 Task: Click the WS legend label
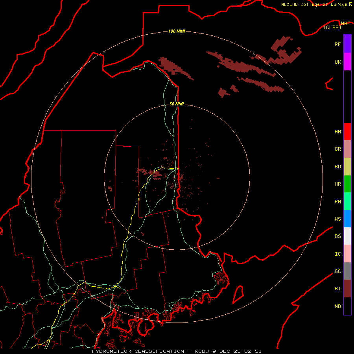[x=337, y=219]
